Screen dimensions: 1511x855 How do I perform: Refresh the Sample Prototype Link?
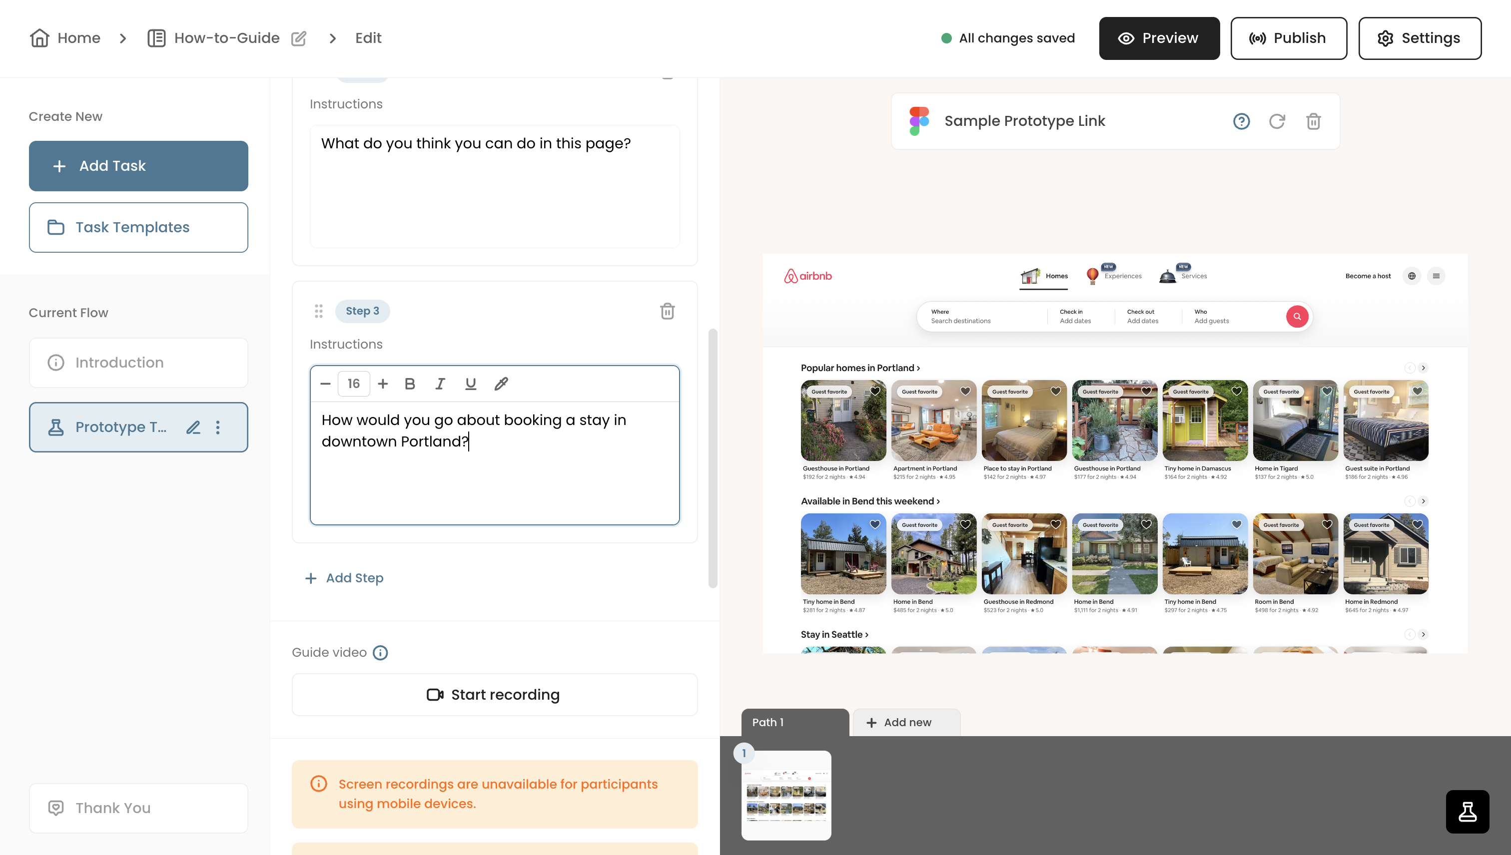[1277, 121]
